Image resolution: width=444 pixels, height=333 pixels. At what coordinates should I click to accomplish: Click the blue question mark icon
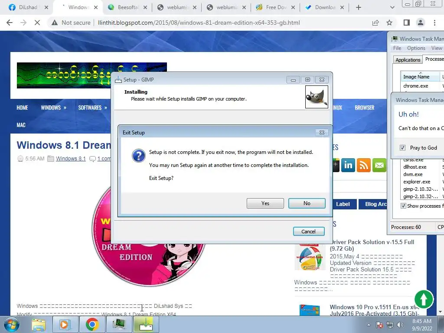[138, 156]
